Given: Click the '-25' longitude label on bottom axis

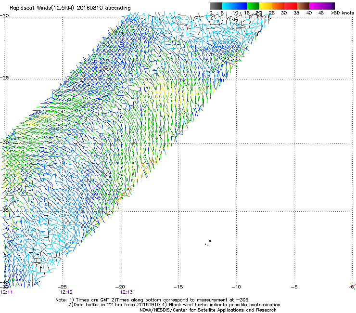Looking at the screenshot, I should [62, 287].
